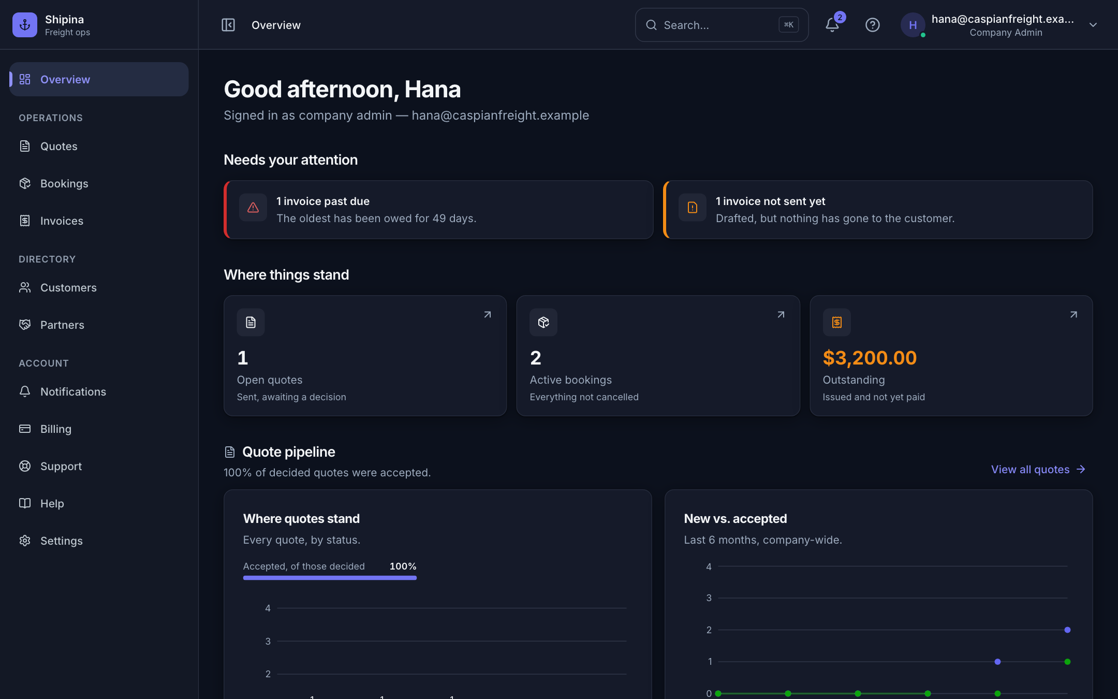Open Bookings in the sidebar
Image resolution: width=1118 pixels, height=699 pixels.
click(99, 183)
